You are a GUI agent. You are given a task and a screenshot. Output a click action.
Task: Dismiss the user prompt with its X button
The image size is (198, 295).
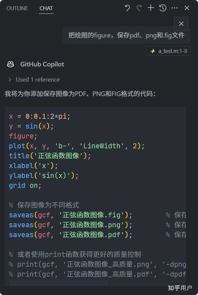click(x=181, y=23)
